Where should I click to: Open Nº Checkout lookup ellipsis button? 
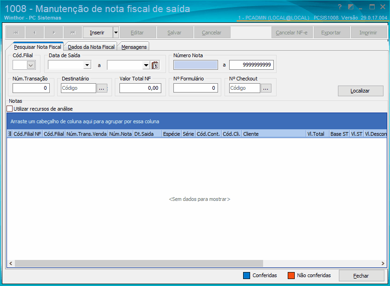(266, 88)
